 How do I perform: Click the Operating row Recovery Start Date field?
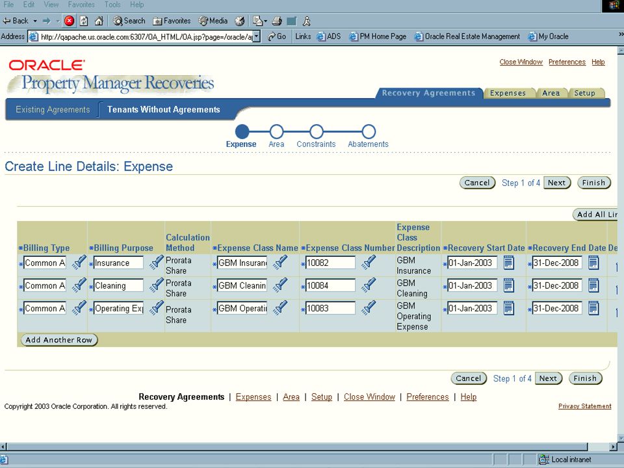472,308
